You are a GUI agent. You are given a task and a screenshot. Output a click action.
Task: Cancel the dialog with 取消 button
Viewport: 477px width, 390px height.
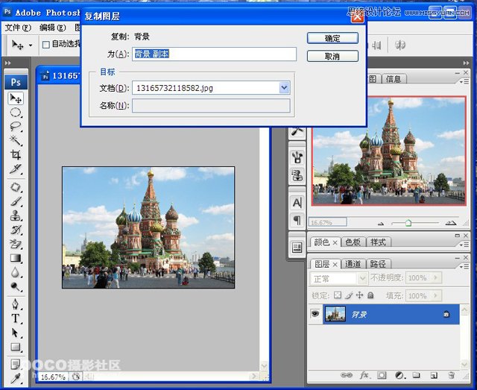pos(332,57)
